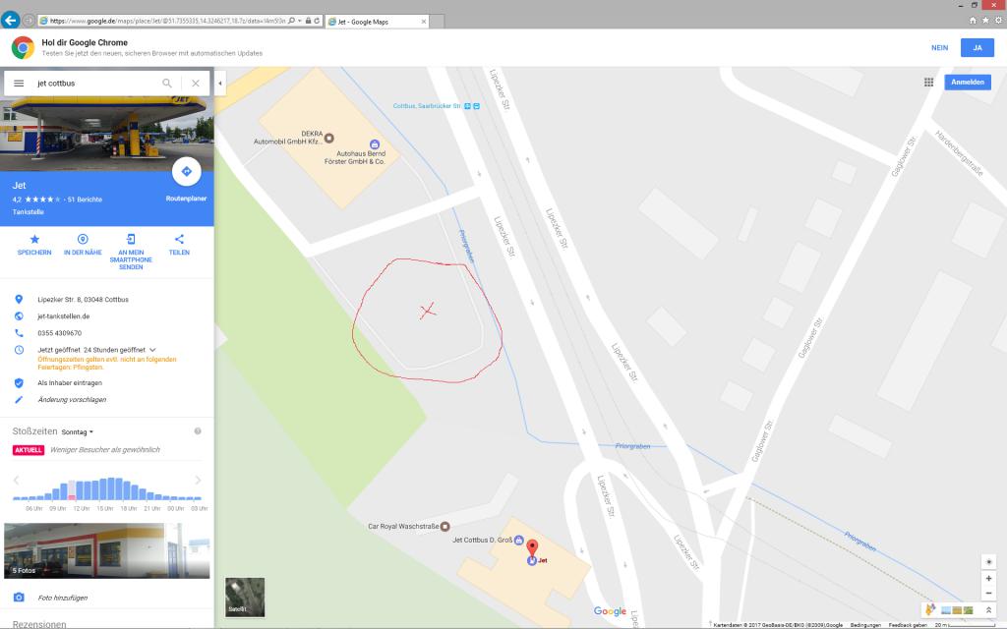The image size is (1007, 629).
Task: Share the place via Teilen
Action: pyautogui.click(x=179, y=239)
